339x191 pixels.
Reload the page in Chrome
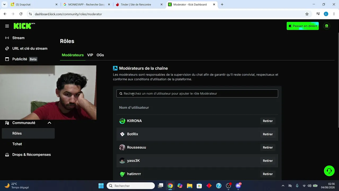click(x=21, y=14)
